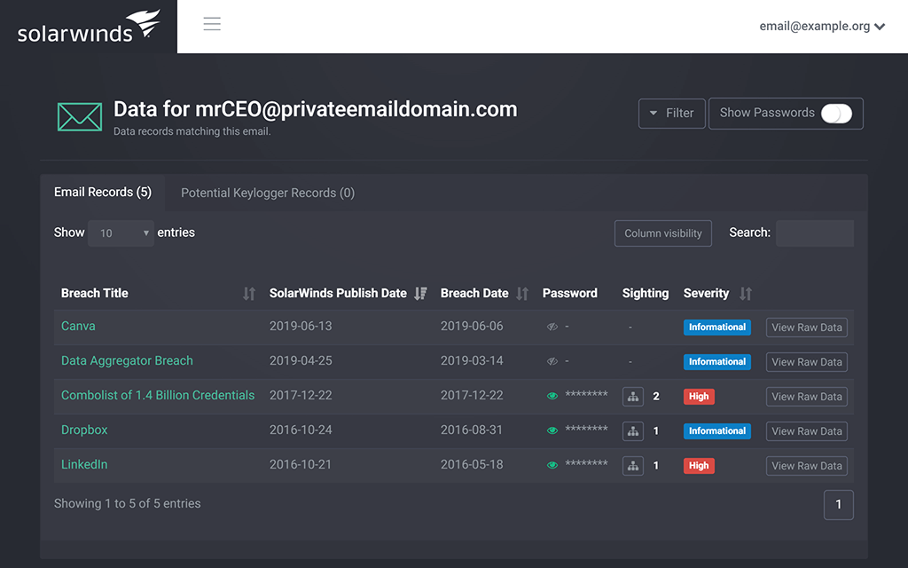Open sighting tree icon in Combolist row
908x568 pixels.
click(633, 397)
